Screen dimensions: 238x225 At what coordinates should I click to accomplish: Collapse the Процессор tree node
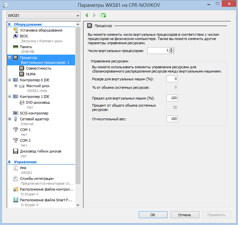pos(9,58)
